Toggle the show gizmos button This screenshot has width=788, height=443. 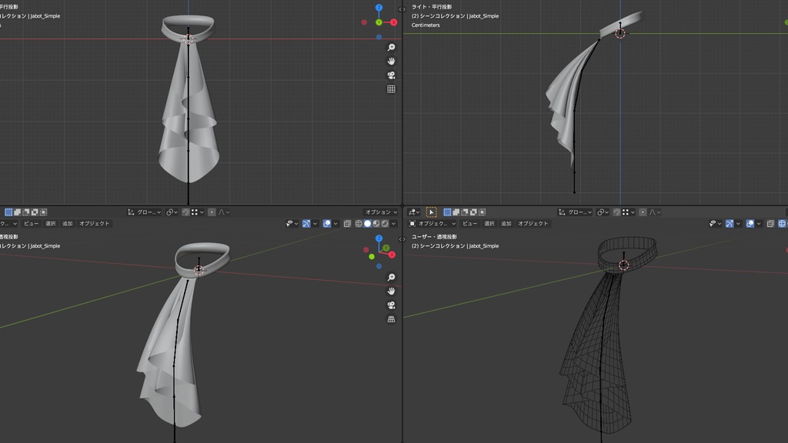306,223
